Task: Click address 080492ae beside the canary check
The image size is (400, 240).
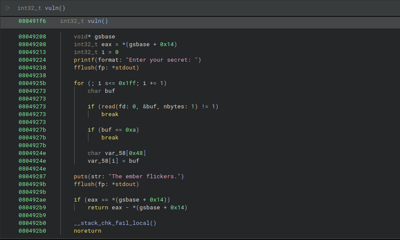Action: (32, 200)
